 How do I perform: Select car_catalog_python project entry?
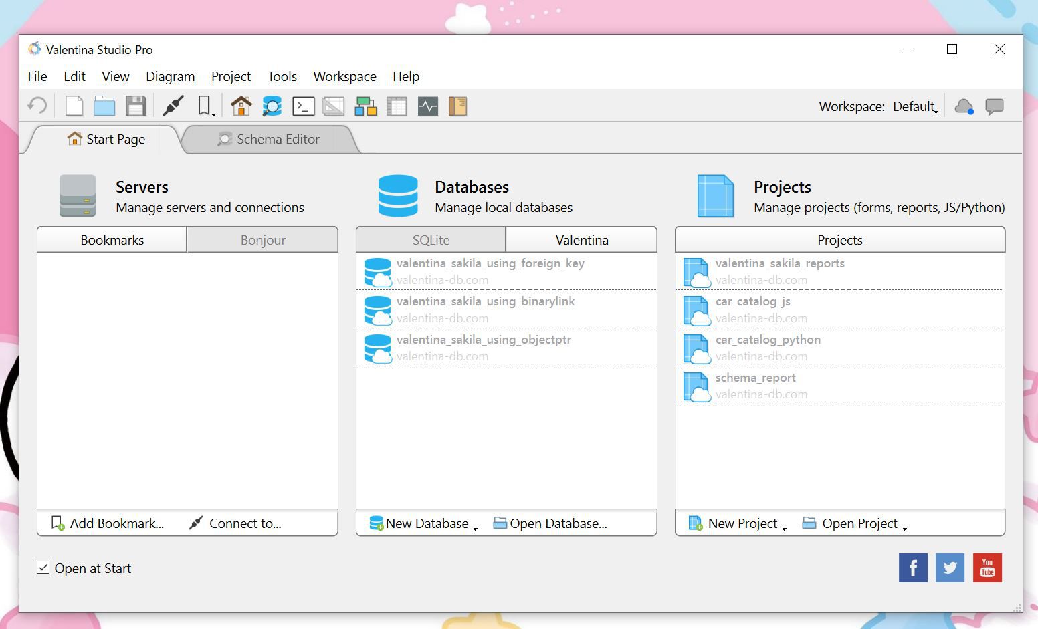tap(839, 348)
